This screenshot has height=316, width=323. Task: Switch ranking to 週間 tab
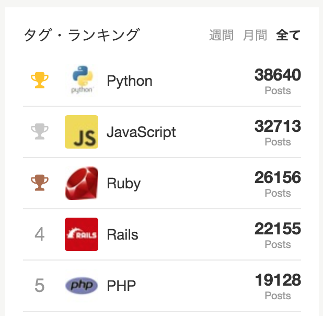pos(222,35)
